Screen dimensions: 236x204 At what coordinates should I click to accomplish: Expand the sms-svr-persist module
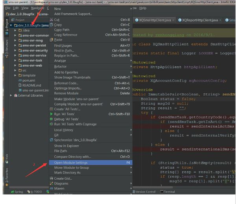[x=15, y=46]
